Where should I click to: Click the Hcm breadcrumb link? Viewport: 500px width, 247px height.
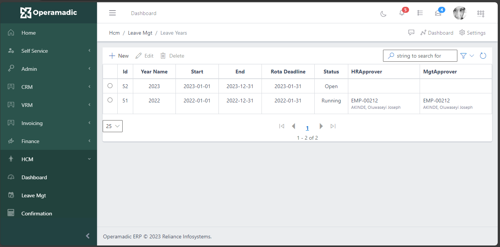(114, 33)
